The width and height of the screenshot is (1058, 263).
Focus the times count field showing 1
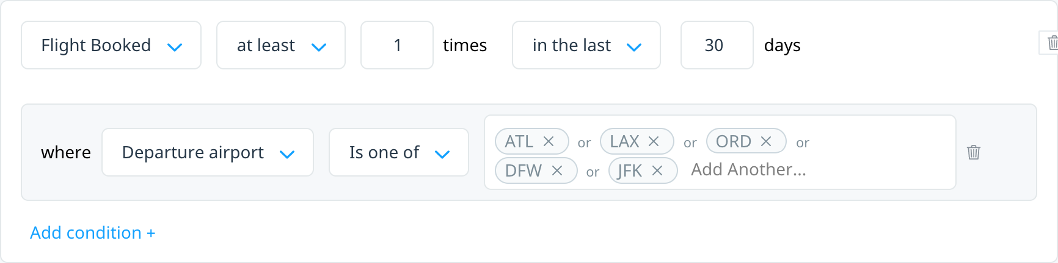(397, 45)
